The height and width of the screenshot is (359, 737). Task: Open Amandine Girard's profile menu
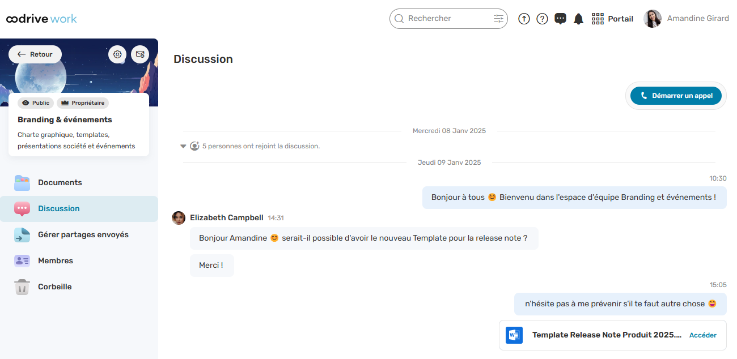click(687, 19)
